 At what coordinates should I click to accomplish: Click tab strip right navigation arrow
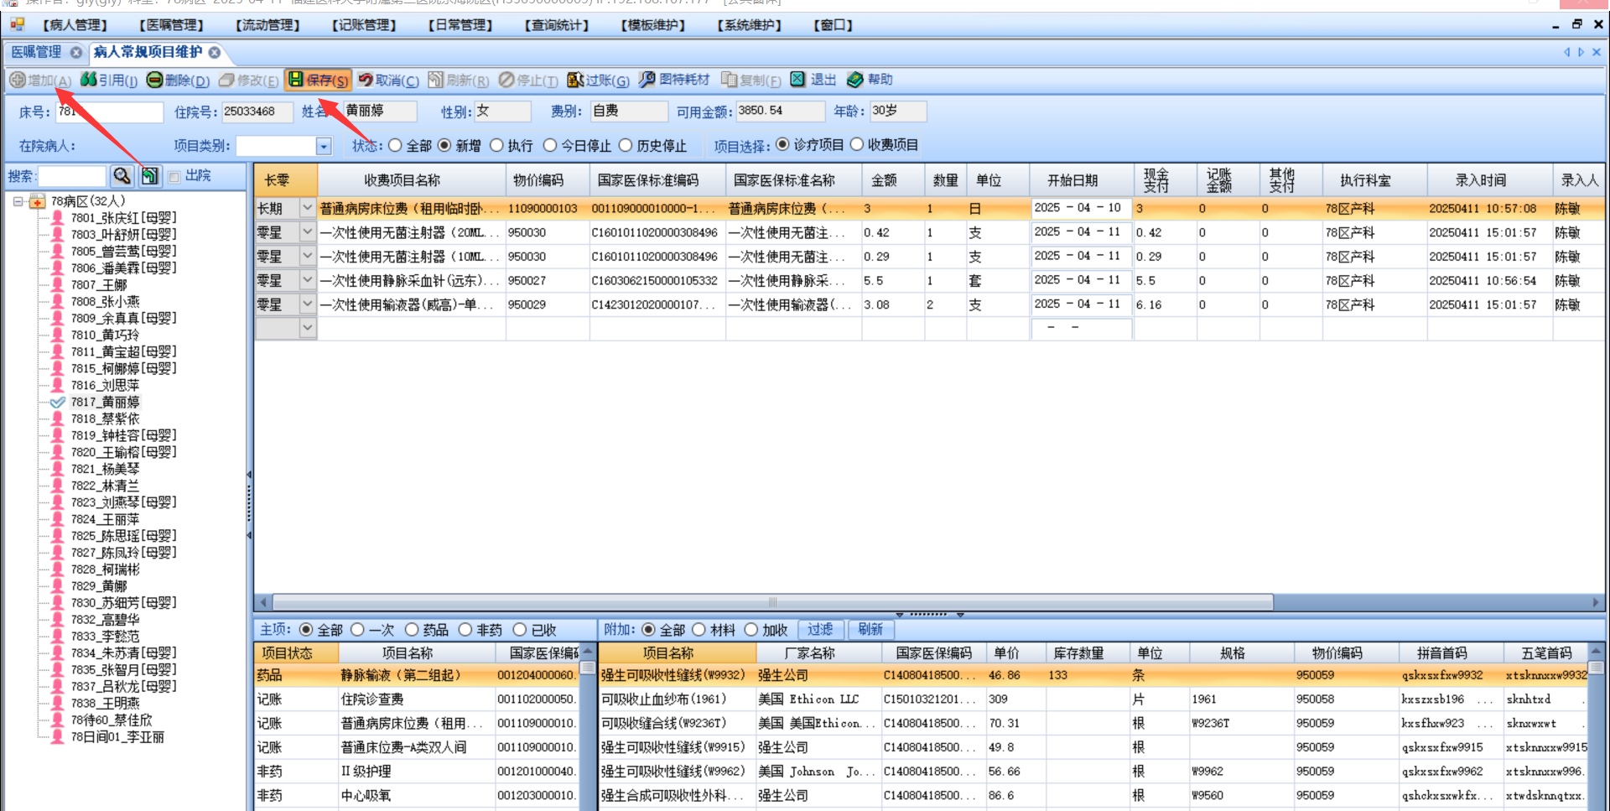click(1581, 53)
